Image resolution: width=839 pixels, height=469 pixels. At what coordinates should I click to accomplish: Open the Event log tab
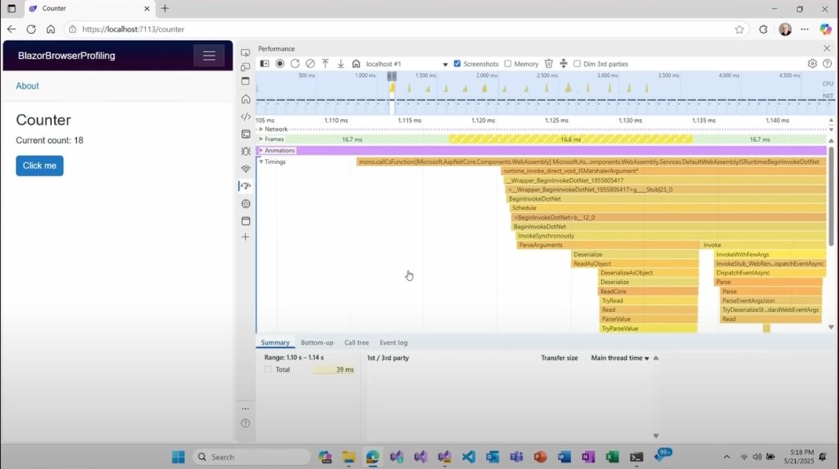tap(394, 342)
